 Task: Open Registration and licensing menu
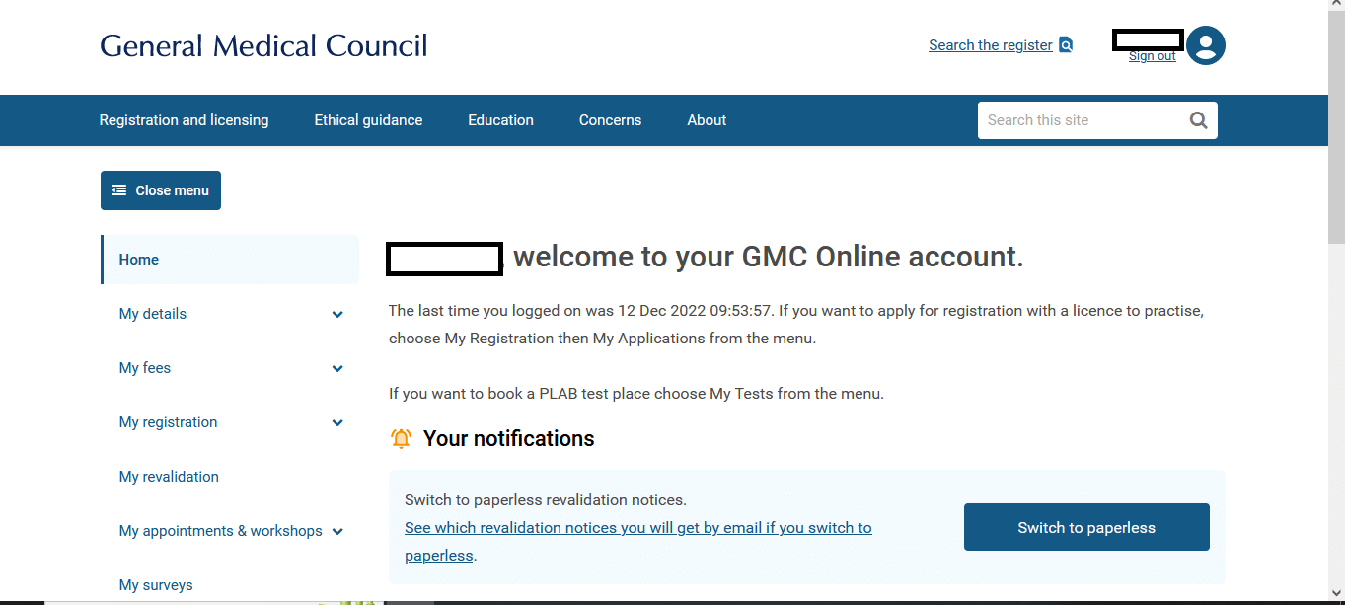click(x=184, y=120)
